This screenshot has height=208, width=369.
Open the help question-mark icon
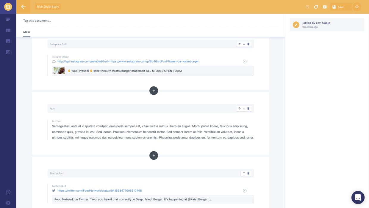pos(8,192)
